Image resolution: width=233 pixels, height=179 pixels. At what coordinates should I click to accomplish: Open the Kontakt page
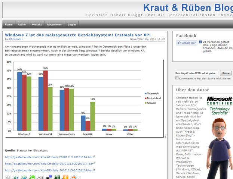pos(37,25)
